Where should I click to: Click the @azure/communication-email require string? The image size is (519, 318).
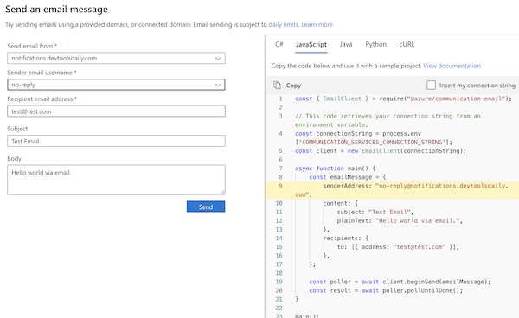pyautogui.click(x=456, y=99)
